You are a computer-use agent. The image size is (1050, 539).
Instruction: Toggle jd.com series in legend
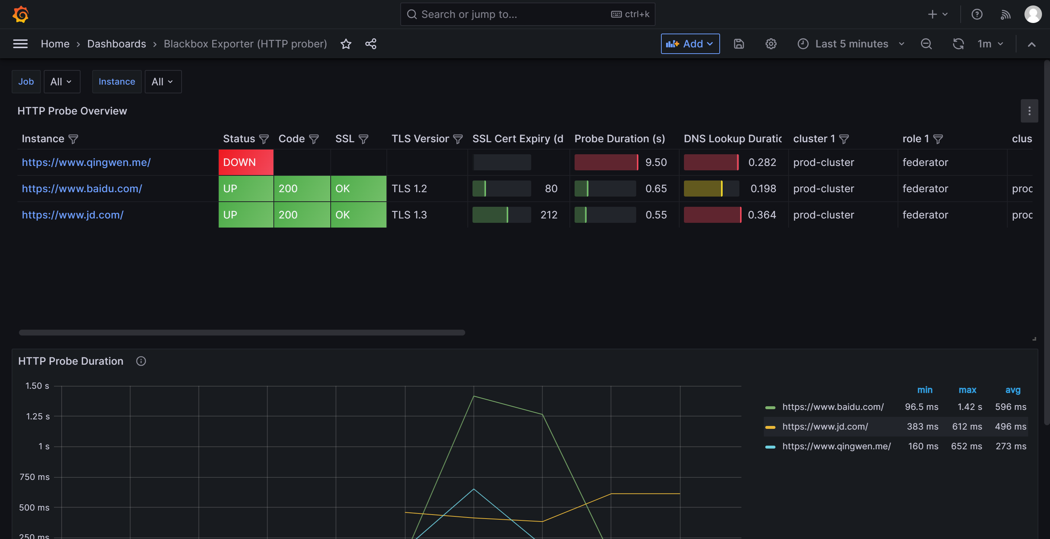tap(825, 426)
